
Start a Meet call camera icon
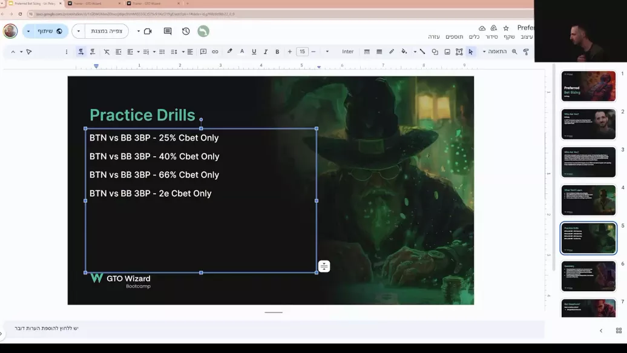coord(148,31)
